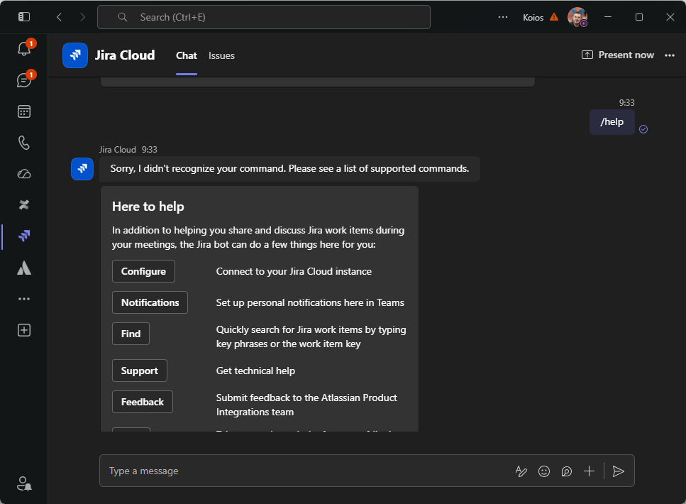Screen dimensions: 686x504
Task: Click 'Connect to your Jira Cloud instance' text
Action: tap(294, 271)
